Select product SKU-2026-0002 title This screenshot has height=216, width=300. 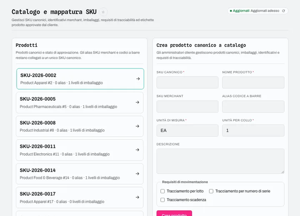pyautogui.click(x=38, y=75)
